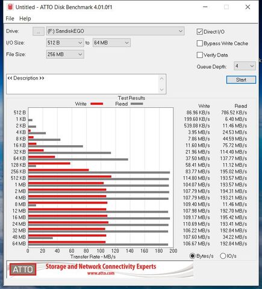This screenshot has width=262, height=289.
Task: Select the Bytes/s radio button
Action: click(x=192, y=256)
